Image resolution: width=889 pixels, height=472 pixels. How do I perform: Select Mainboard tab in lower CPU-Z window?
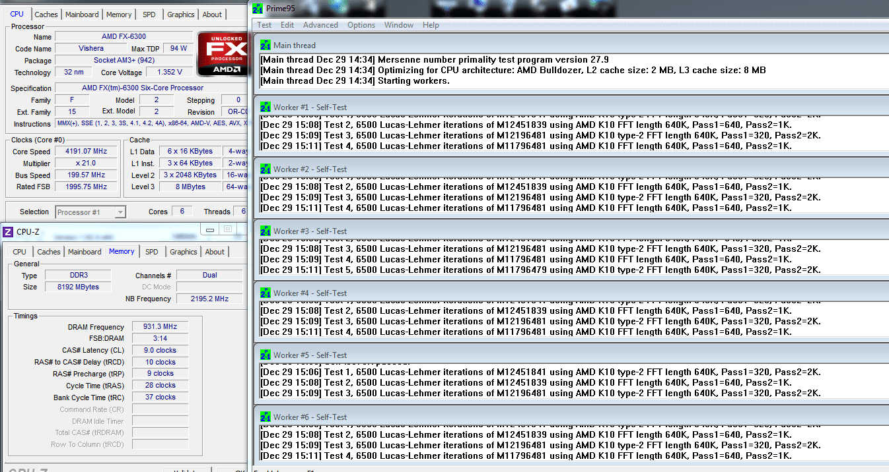(x=85, y=252)
